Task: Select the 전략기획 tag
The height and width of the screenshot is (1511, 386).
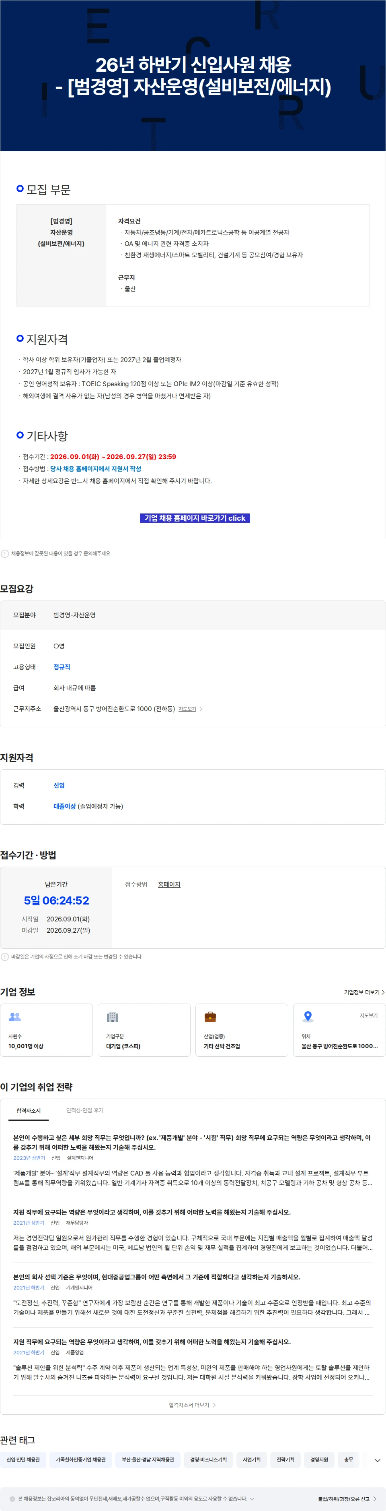Action: [285, 1459]
